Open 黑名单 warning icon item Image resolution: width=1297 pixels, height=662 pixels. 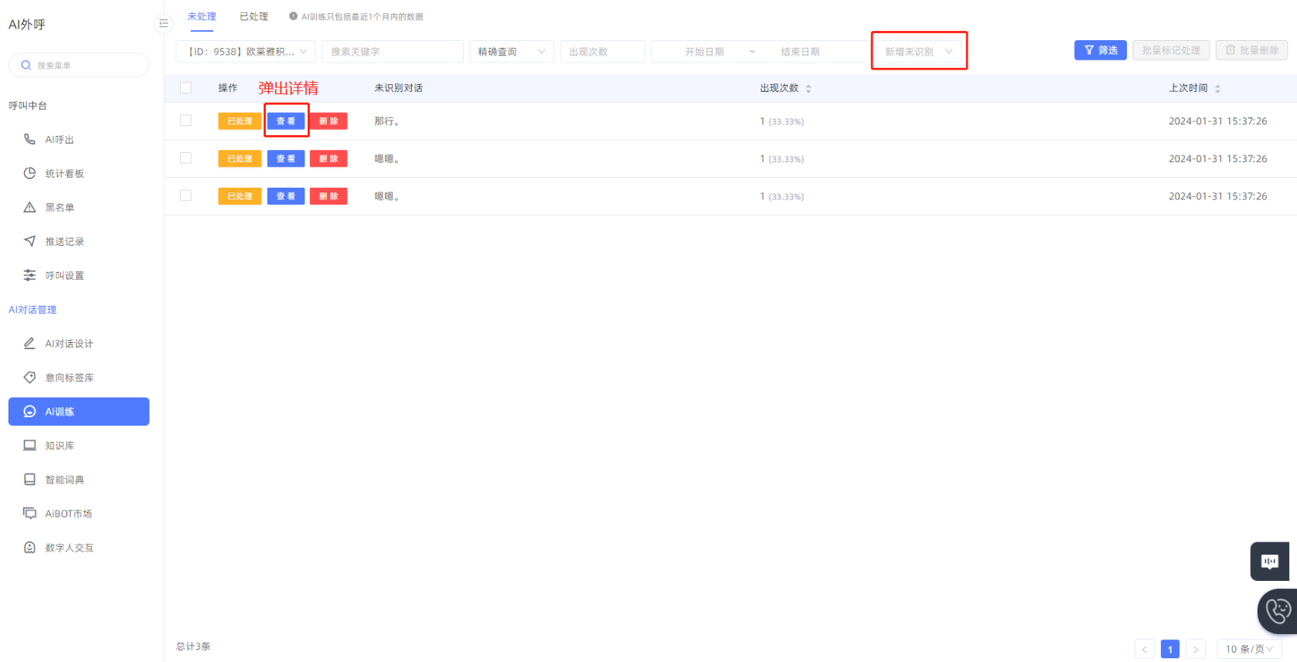(x=29, y=207)
